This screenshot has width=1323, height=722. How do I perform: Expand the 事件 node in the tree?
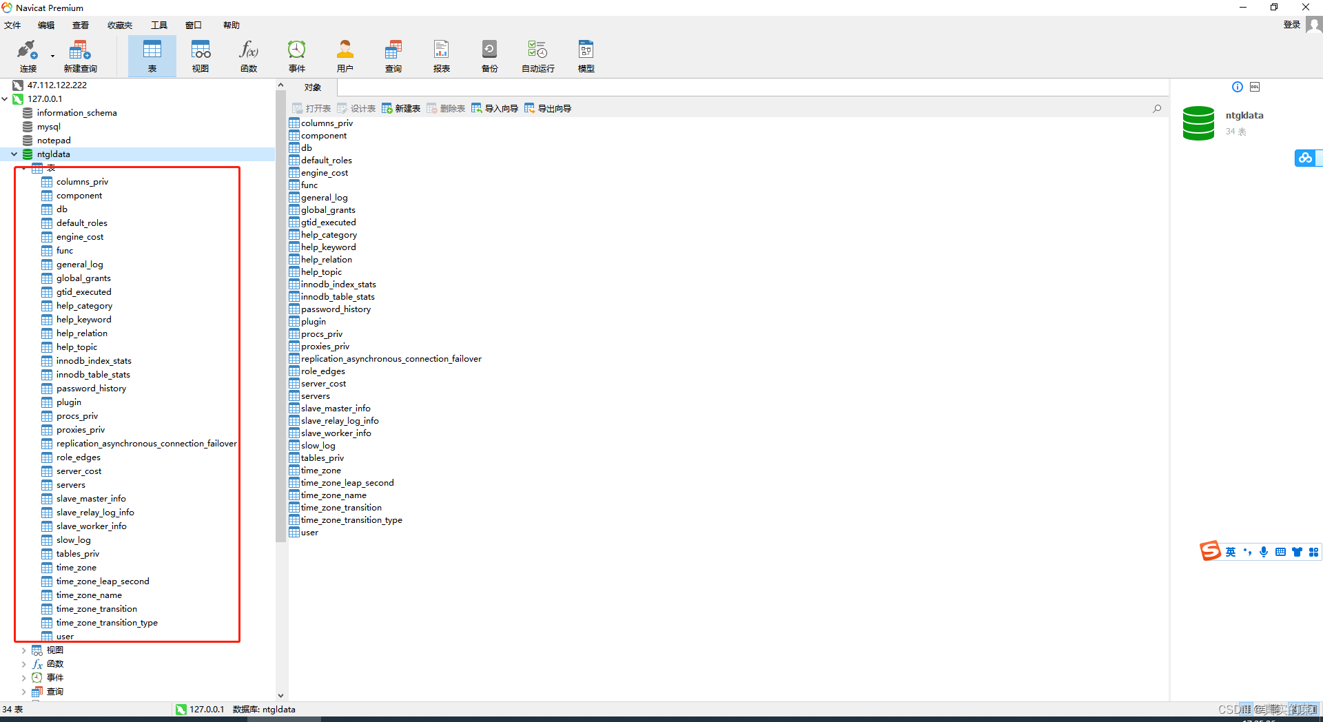point(24,678)
